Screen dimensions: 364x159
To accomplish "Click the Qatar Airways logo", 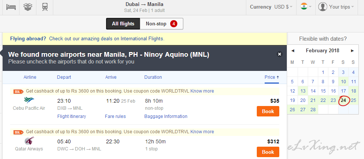I will tap(29, 141).
